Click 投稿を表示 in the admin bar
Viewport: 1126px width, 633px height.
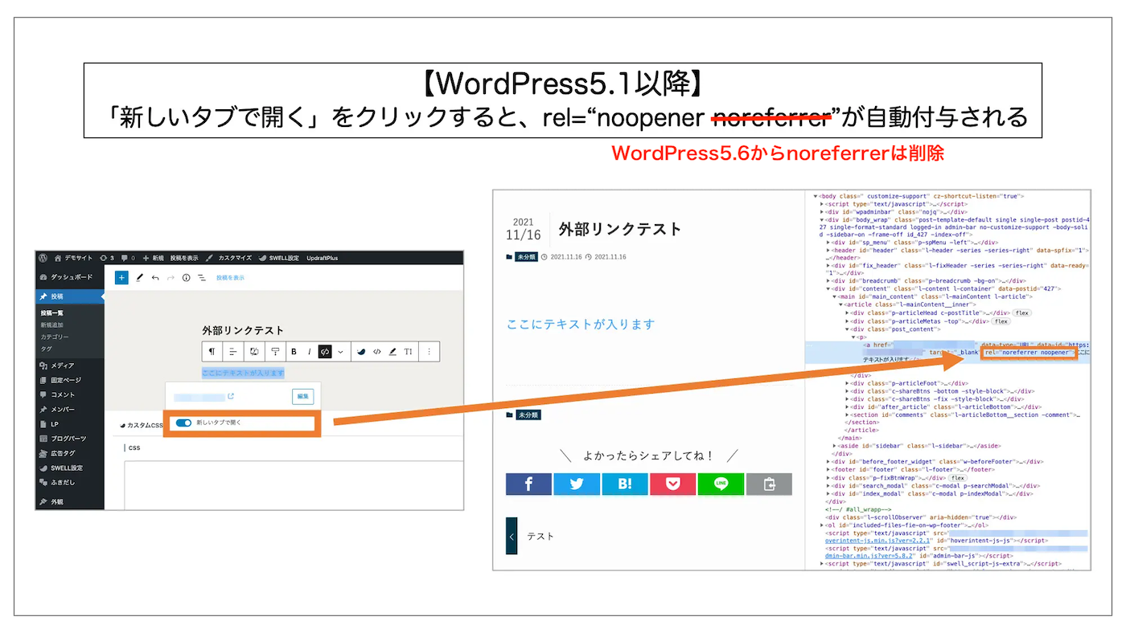pos(184,258)
